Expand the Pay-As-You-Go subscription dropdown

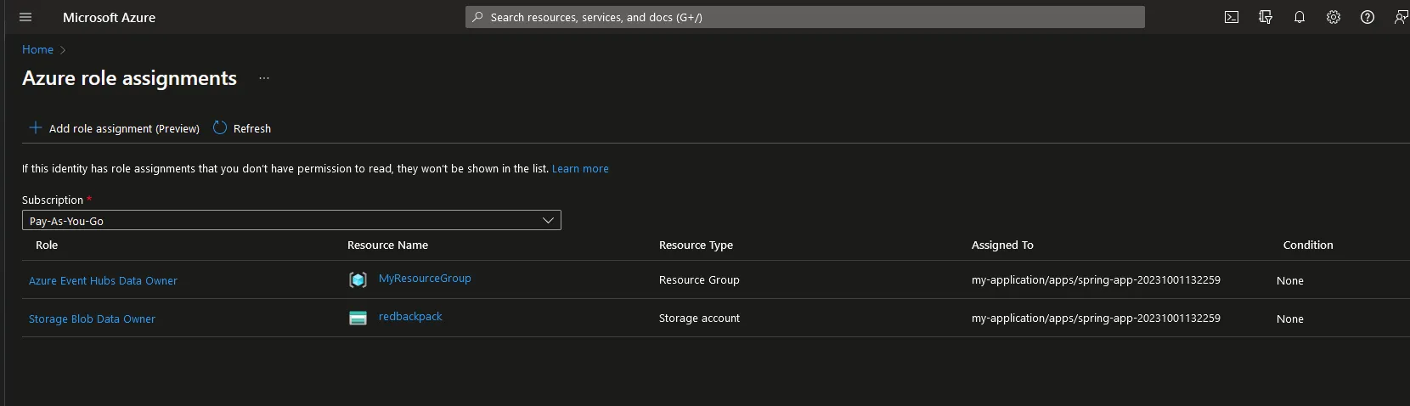click(291, 220)
